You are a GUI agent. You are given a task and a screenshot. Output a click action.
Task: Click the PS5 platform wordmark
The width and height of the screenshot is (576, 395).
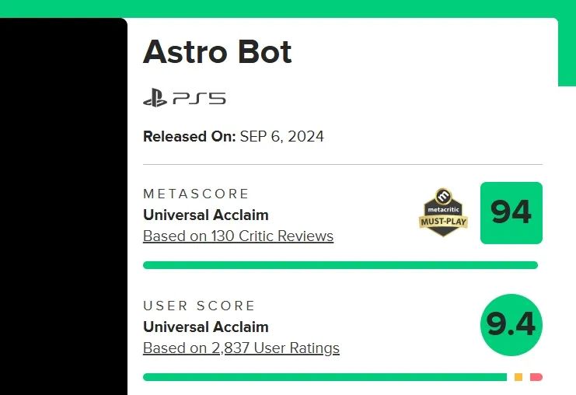[x=199, y=99]
